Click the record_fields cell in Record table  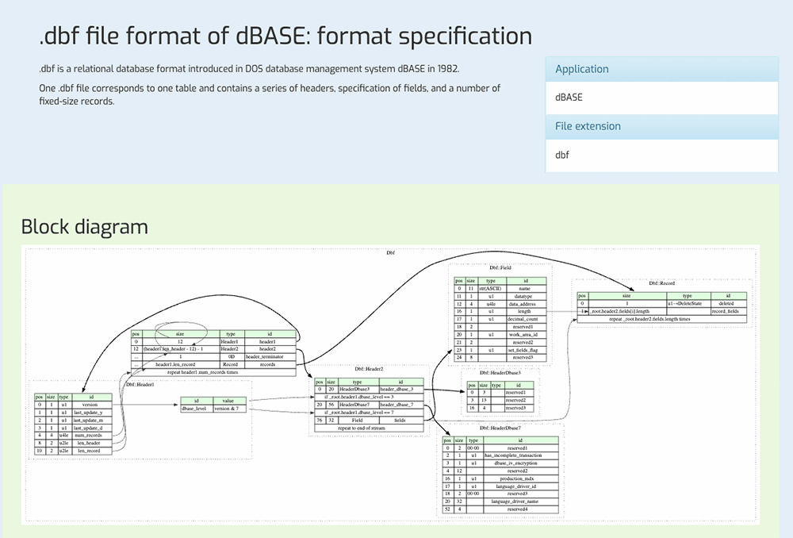point(725,311)
